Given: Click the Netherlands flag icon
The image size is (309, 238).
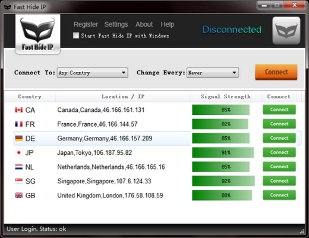Looking at the screenshot, I should coord(19,167).
